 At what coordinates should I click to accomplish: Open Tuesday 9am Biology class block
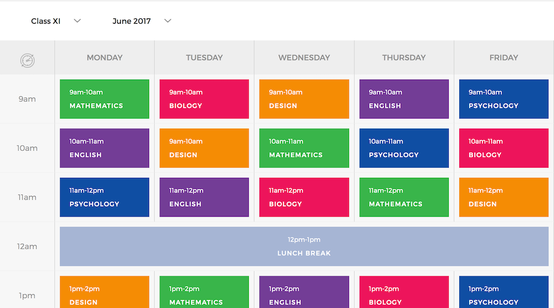[x=204, y=99]
